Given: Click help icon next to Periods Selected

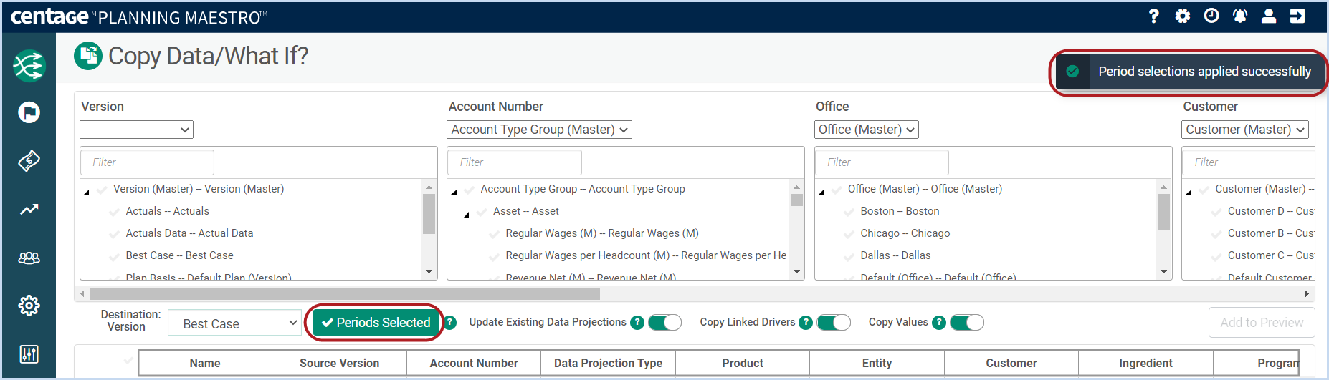Looking at the screenshot, I should click(449, 323).
